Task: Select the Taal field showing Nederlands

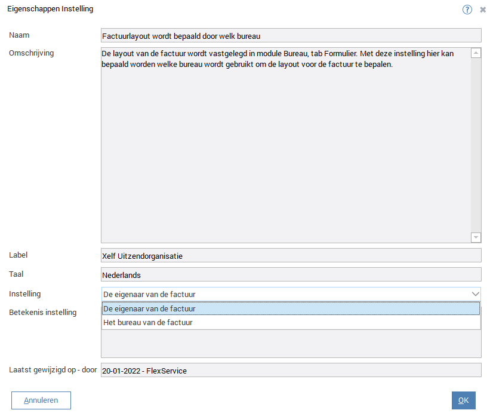Action: pos(291,275)
